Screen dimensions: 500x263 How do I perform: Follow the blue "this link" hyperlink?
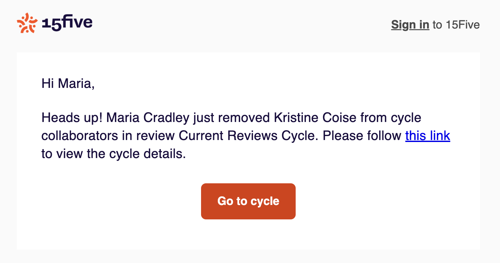[x=427, y=136]
